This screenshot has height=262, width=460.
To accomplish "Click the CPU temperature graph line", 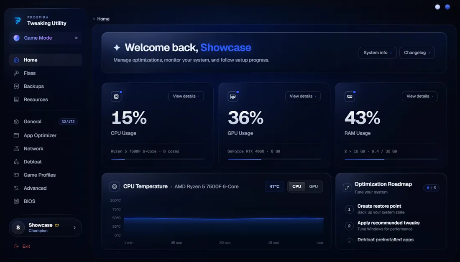I will tap(224, 218).
